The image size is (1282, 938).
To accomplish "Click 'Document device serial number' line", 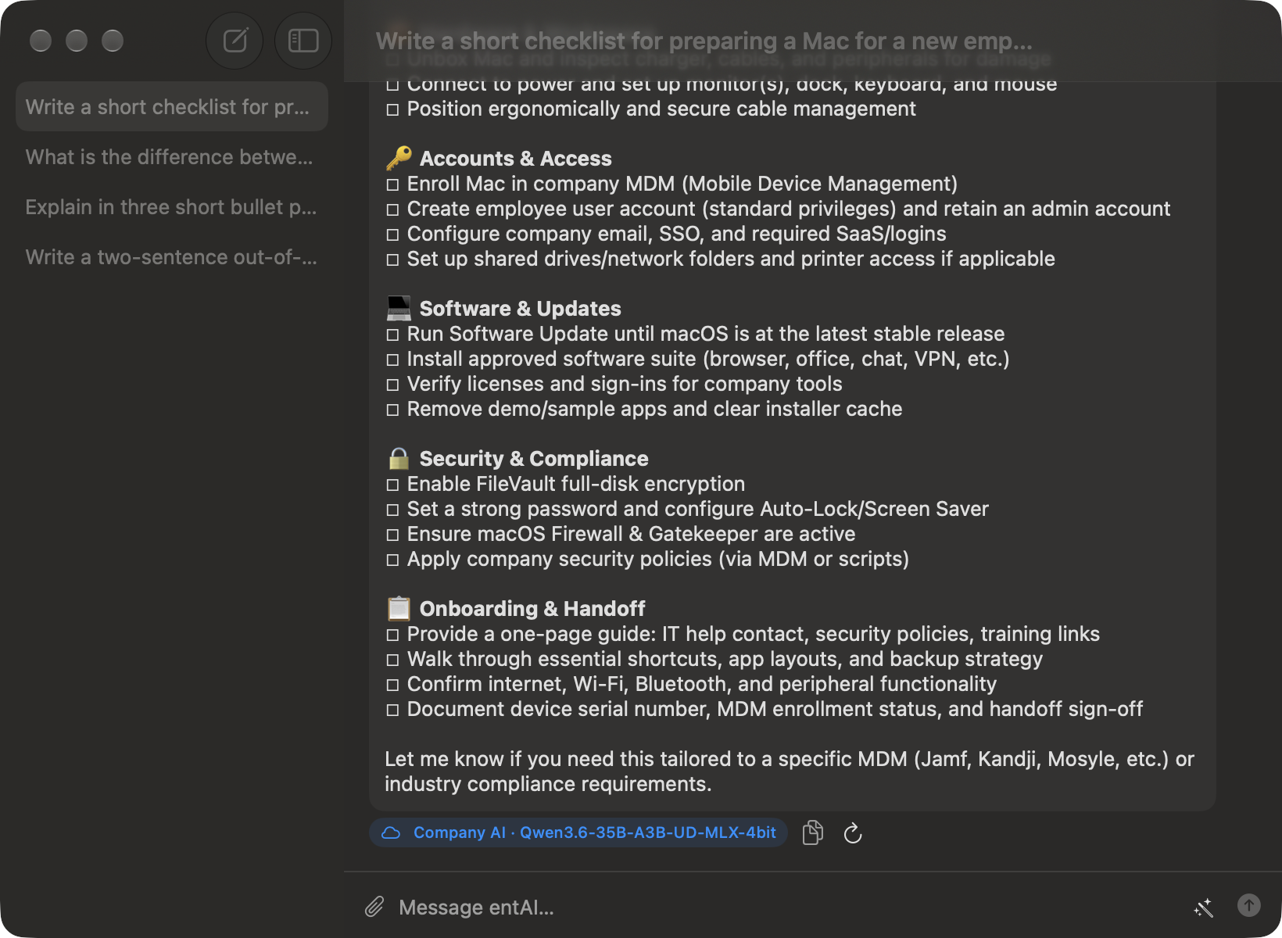I will pyautogui.click(x=765, y=709).
